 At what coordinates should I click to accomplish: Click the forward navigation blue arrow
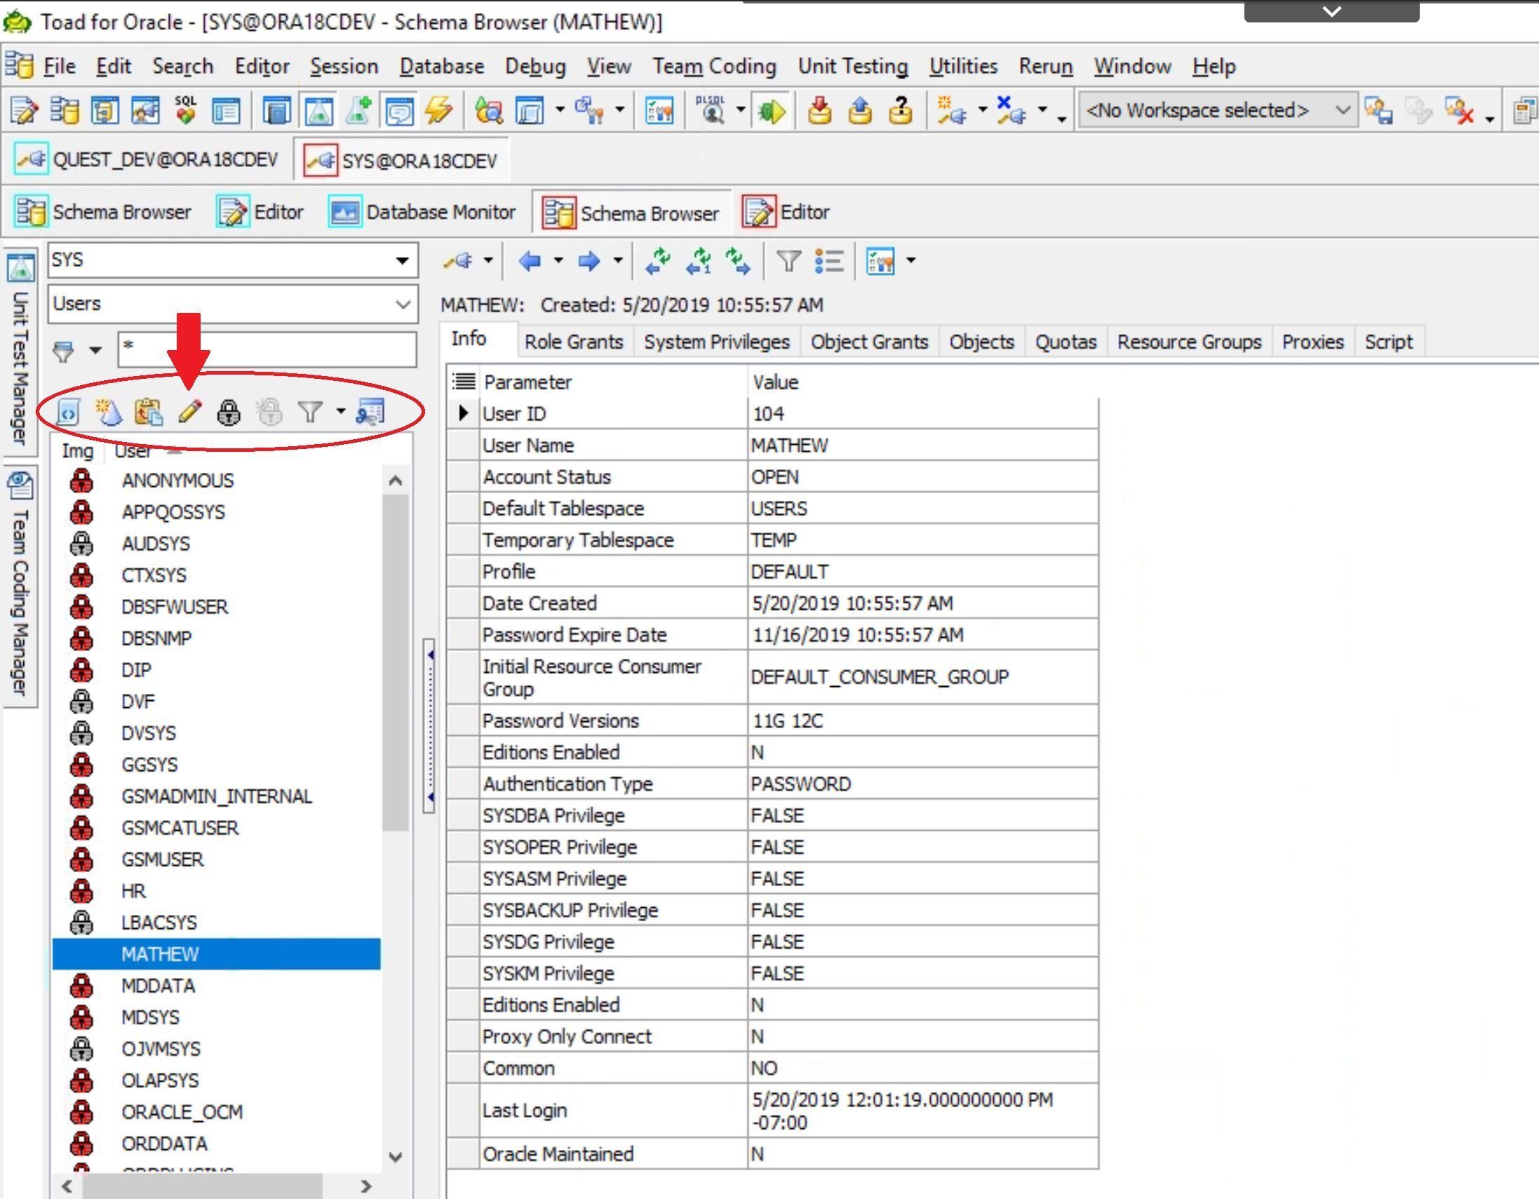589,262
